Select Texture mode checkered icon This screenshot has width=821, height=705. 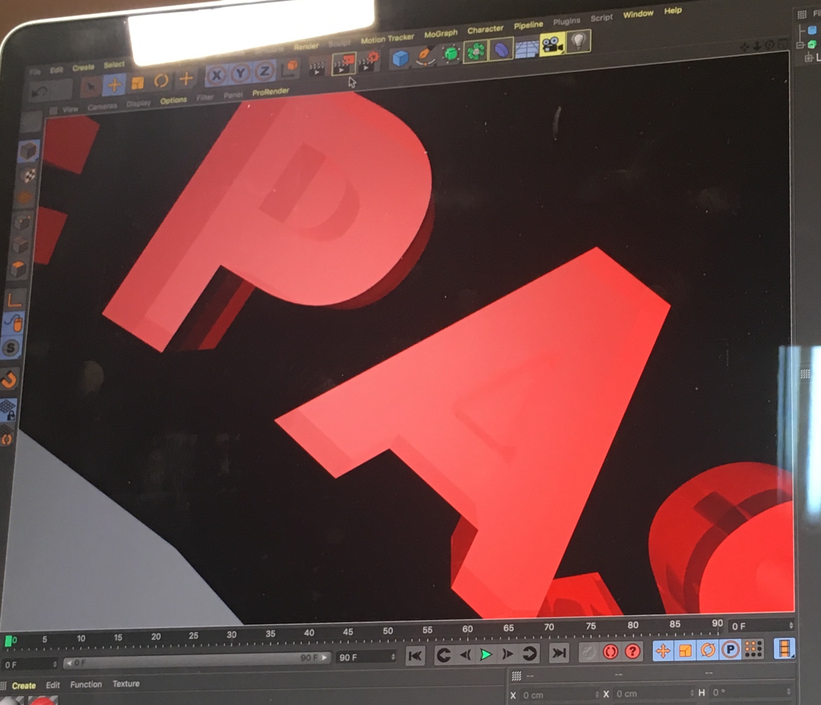click(28, 175)
